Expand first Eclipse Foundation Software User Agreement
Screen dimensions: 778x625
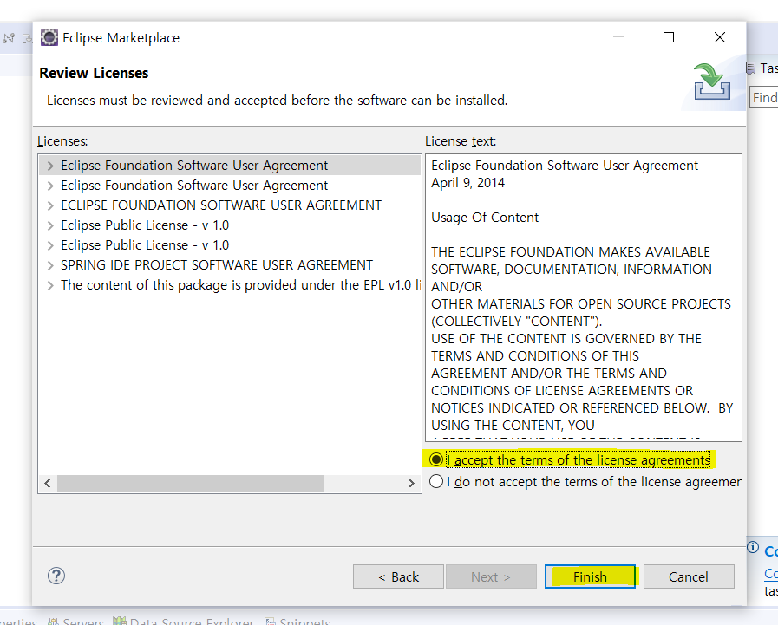(x=50, y=166)
